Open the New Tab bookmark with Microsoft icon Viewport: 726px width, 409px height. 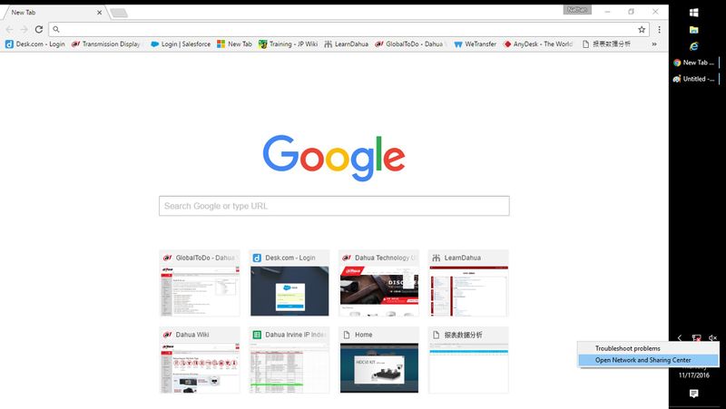point(234,44)
